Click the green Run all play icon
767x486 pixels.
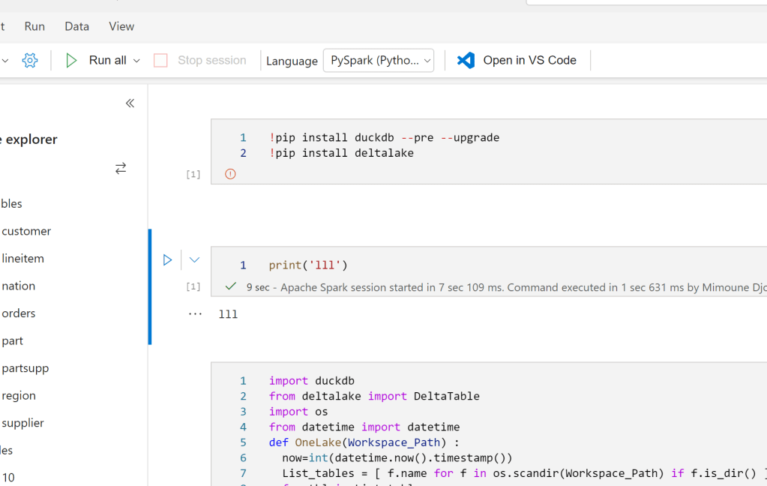tap(71, 61)
